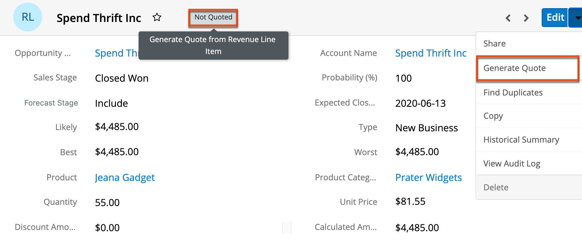Open the Spend Th… opportunity name link
The height and width of the screenshot is (245, 582).
(x=116, y=53)
